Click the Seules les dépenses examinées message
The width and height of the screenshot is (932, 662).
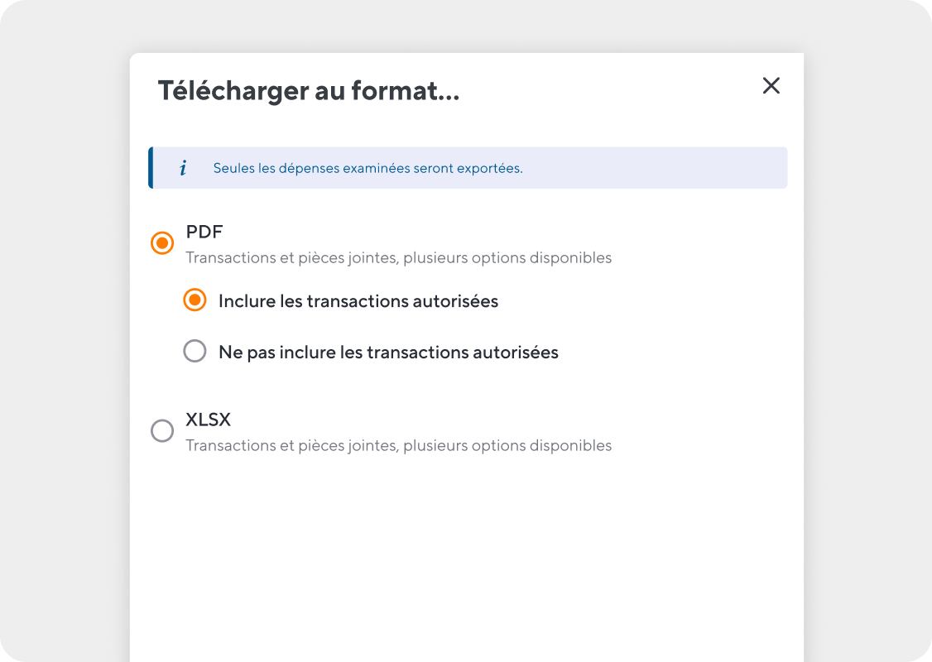pos(368,168)
